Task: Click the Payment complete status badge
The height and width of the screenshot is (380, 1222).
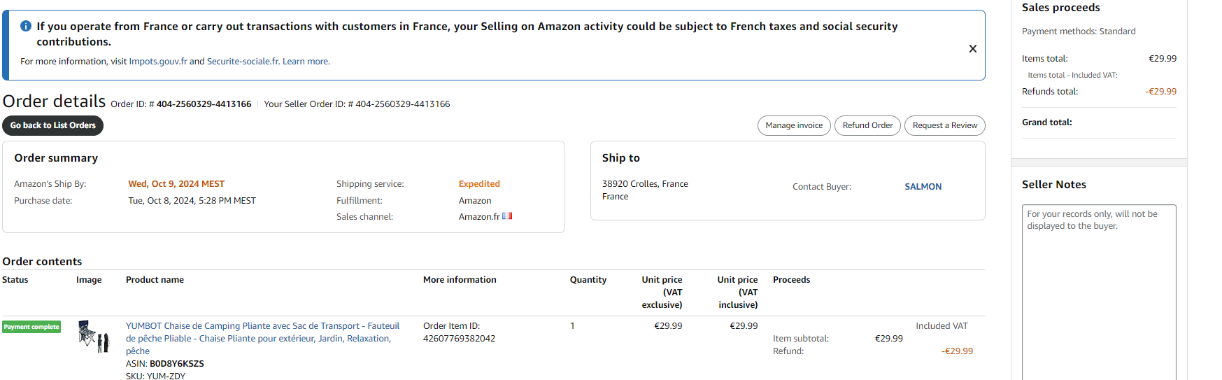Action: 31,327
